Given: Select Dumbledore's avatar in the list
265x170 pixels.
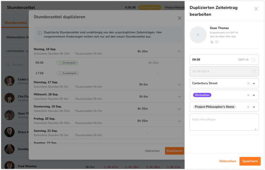Looking at the screenshot, I should (x=9, y=149).
